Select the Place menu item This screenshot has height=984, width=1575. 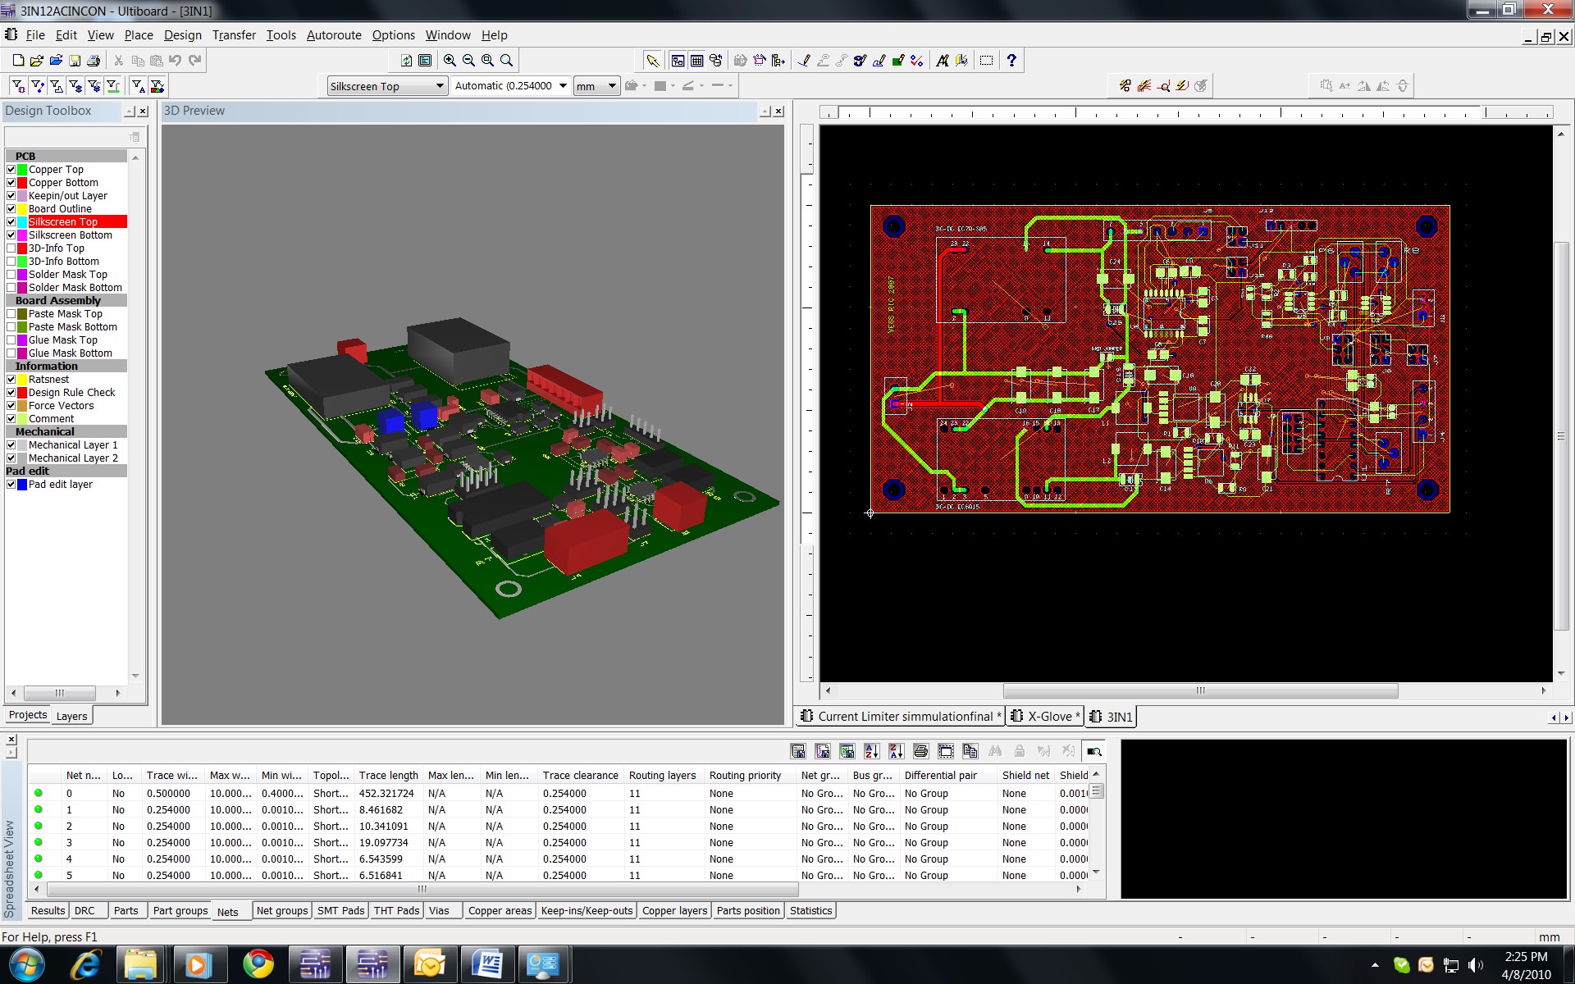pos(137,34)
